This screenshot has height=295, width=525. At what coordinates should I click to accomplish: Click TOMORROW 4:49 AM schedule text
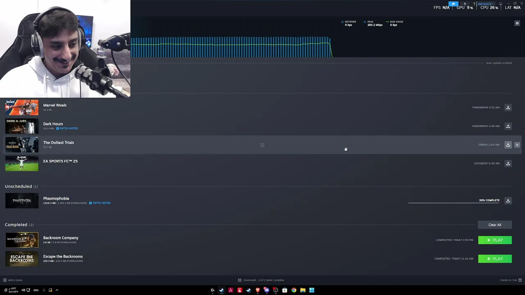coord(486,126)
